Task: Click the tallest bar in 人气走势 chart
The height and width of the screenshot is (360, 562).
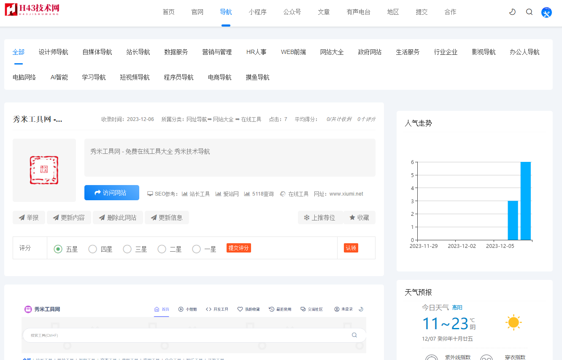Action: tap(525, 201)
